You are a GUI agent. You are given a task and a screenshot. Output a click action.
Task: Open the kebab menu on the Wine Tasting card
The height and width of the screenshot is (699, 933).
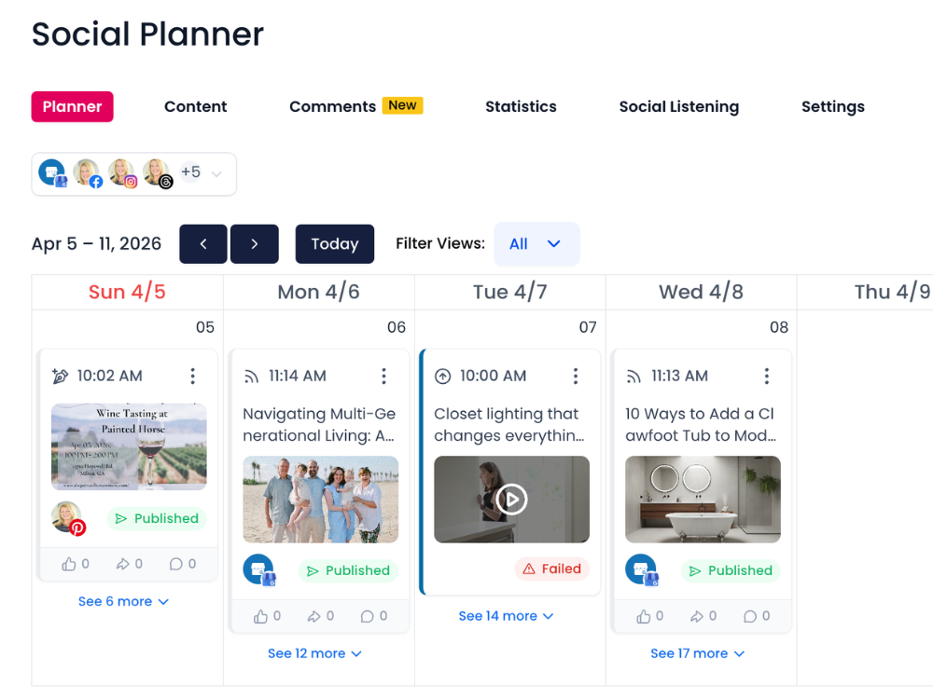193,376
